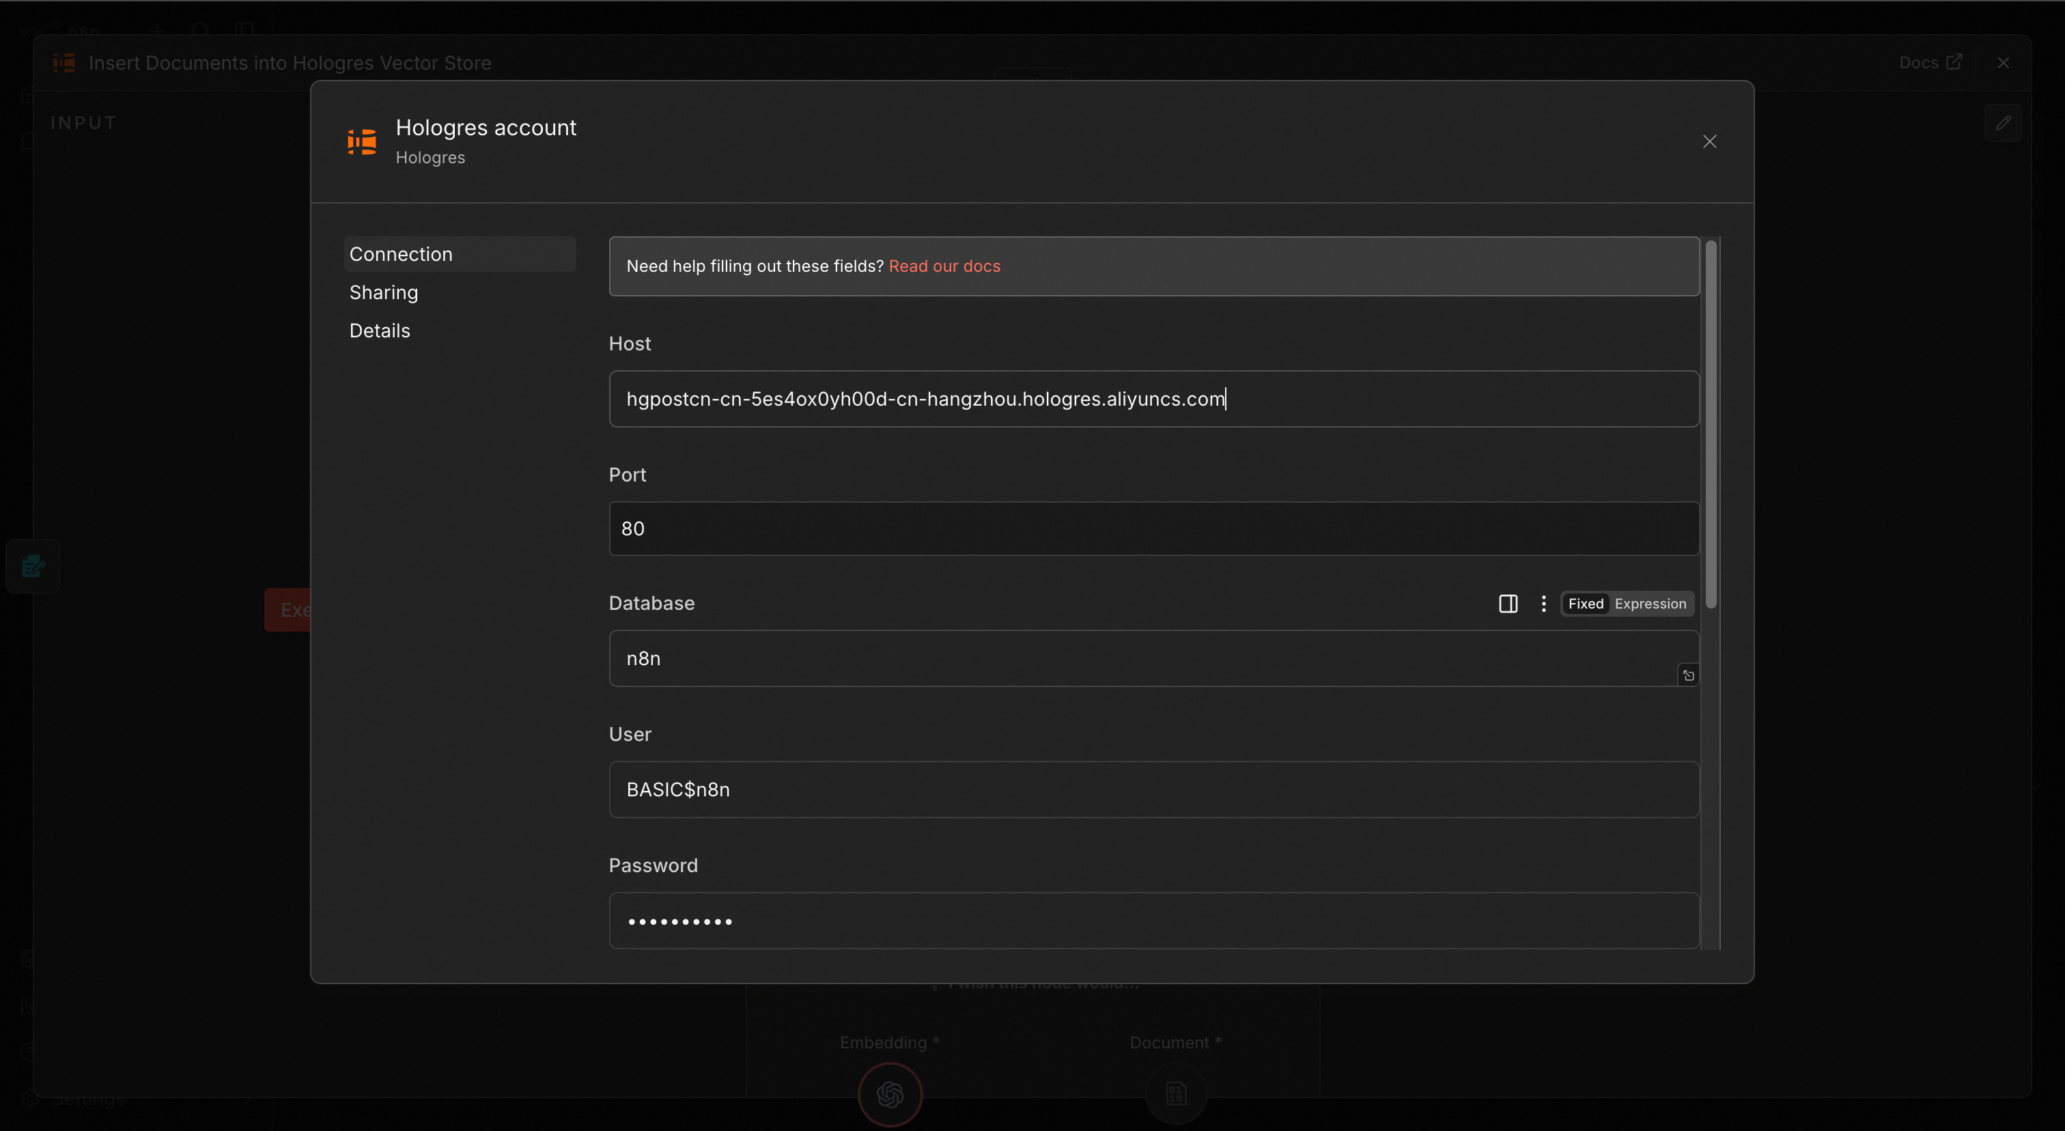Click the Document node icon
Image resolution: width=2065 pixels, height=1131 pixels.
(x=1175, y=1094)
